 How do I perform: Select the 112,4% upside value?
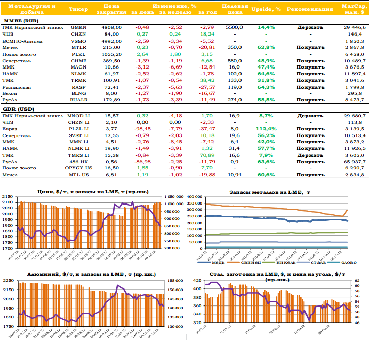(x=266, y=129)
